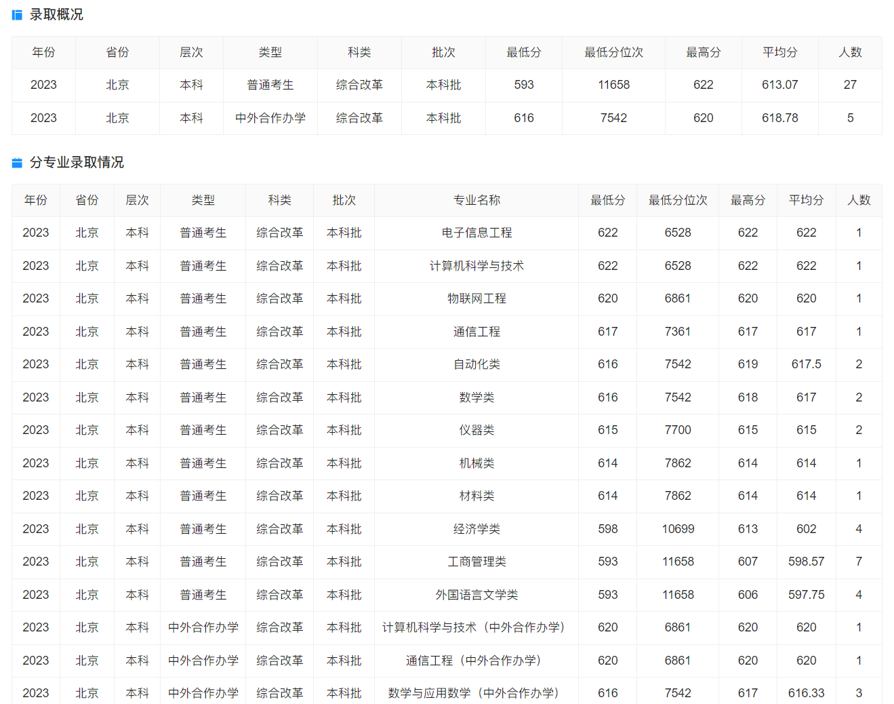Click the 分专业录取情况 section heading text
Image resolution: width=894 pixels, height=704 pixels.
[x=77, y=163]
